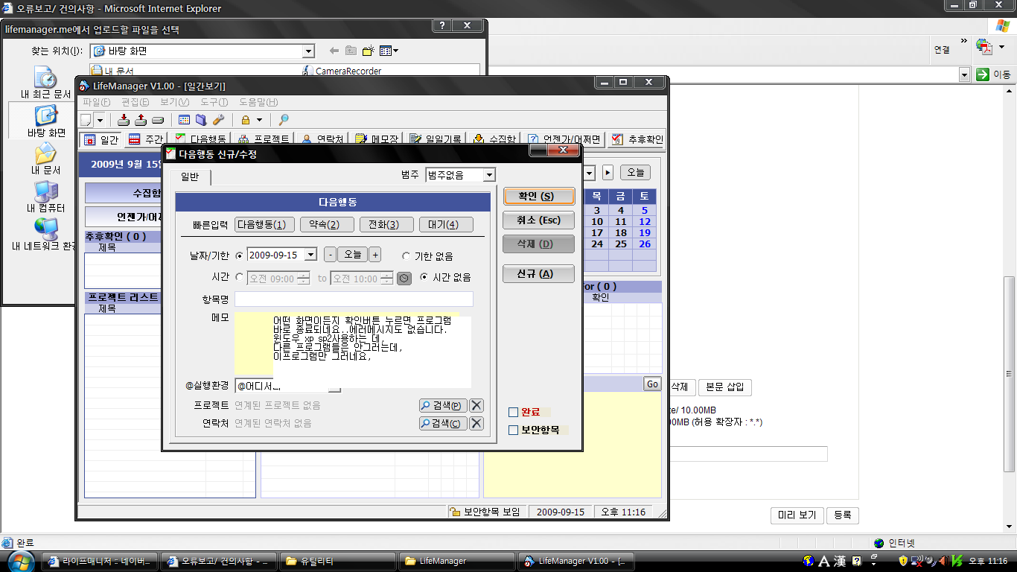1017x572 pixels.
Task: Go up one folder in file dialog
Action: (x=351, y=51)
